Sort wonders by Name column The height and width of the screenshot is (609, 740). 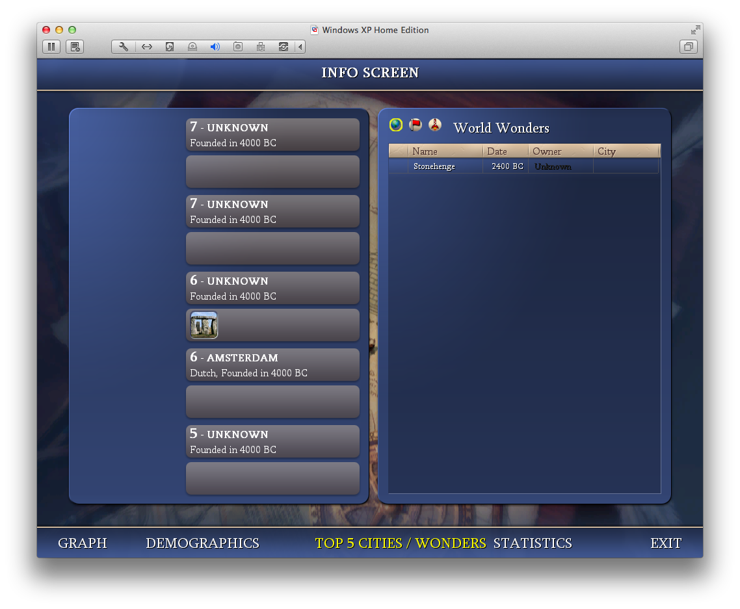445,151
